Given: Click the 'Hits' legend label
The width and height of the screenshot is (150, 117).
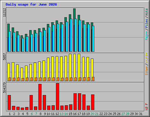Looking at the screenshot, I should [x=146, y=12].
